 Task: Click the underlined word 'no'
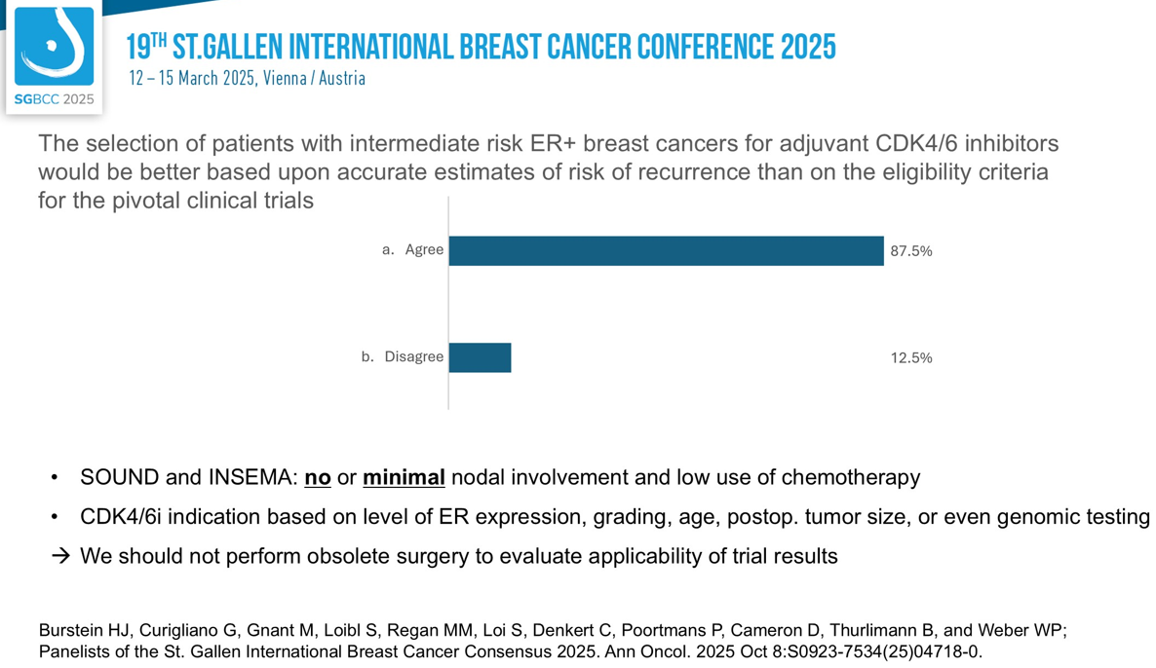coord(318,478)
